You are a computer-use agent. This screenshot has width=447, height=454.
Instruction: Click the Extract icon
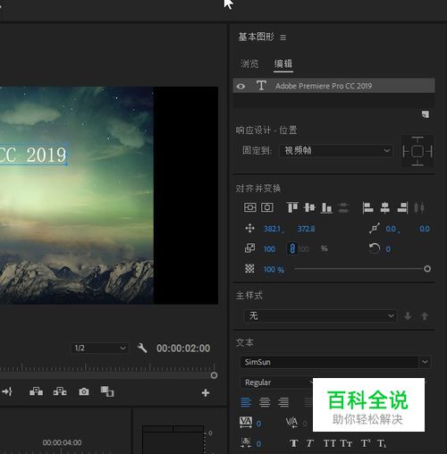60,391
